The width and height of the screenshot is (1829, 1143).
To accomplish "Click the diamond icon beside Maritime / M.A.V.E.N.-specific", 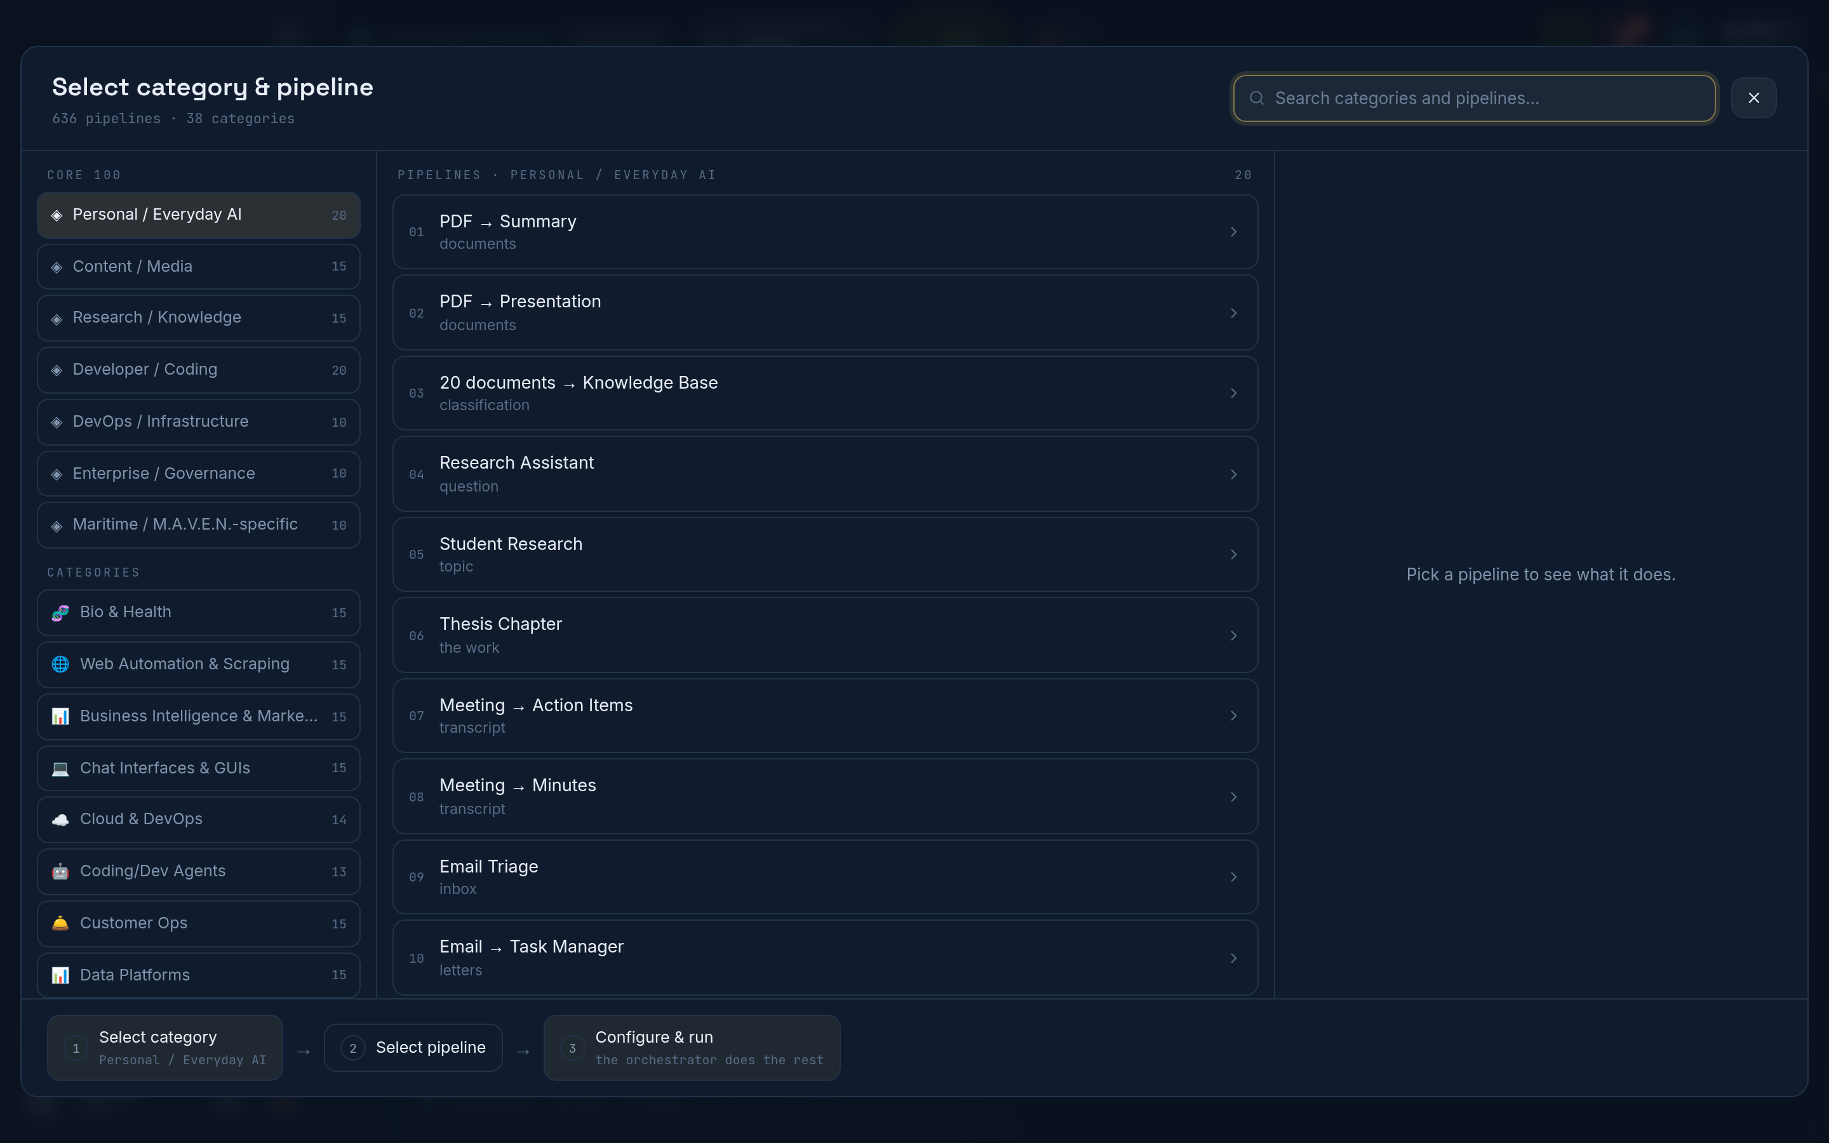I will point(57,525).
